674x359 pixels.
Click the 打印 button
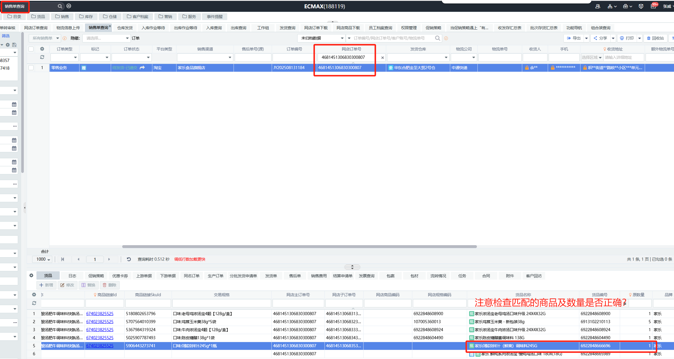click(626, 38)
